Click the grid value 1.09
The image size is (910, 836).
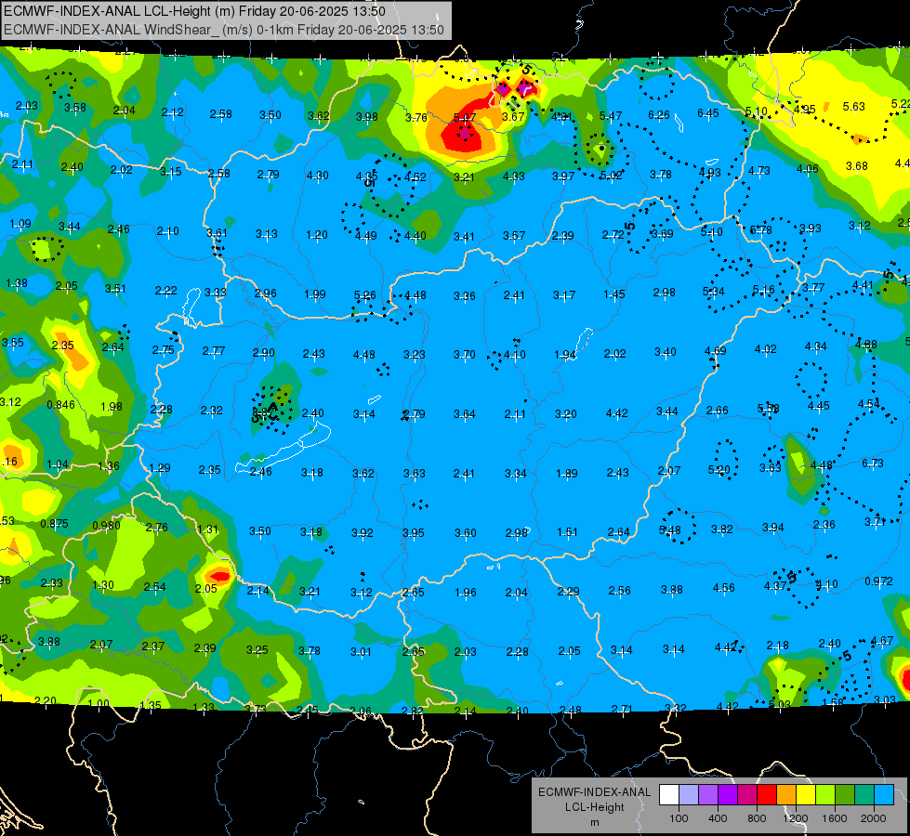point(20,224)
